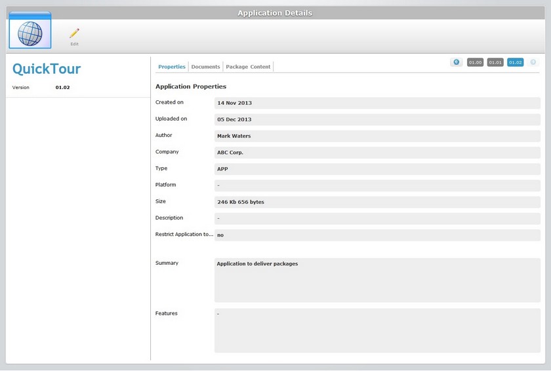Click the Features text area

[x=377, y=330]
